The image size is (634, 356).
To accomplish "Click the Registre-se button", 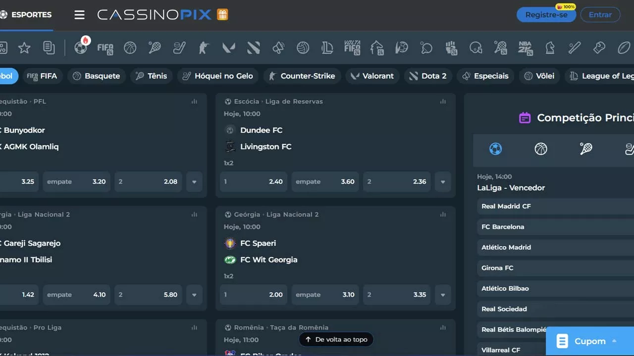I will (546, 15).
